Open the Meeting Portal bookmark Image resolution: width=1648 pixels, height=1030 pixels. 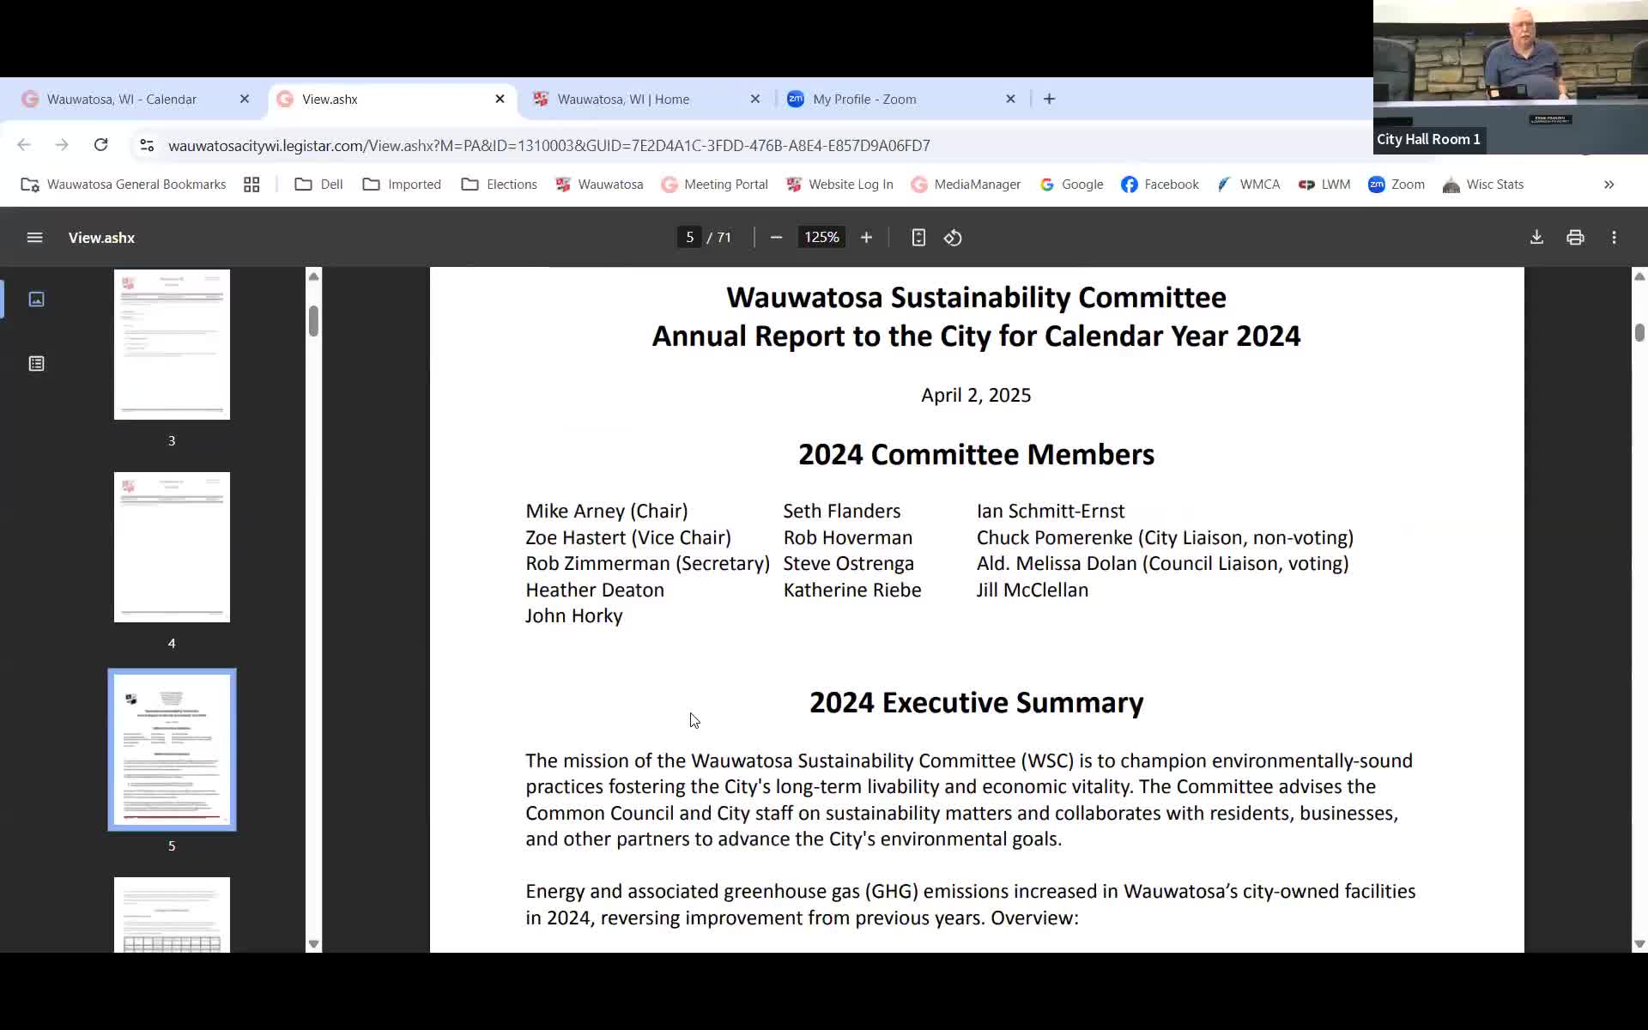tap(715, 184)
